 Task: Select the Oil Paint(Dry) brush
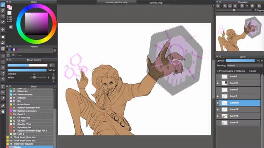point(31,118)
